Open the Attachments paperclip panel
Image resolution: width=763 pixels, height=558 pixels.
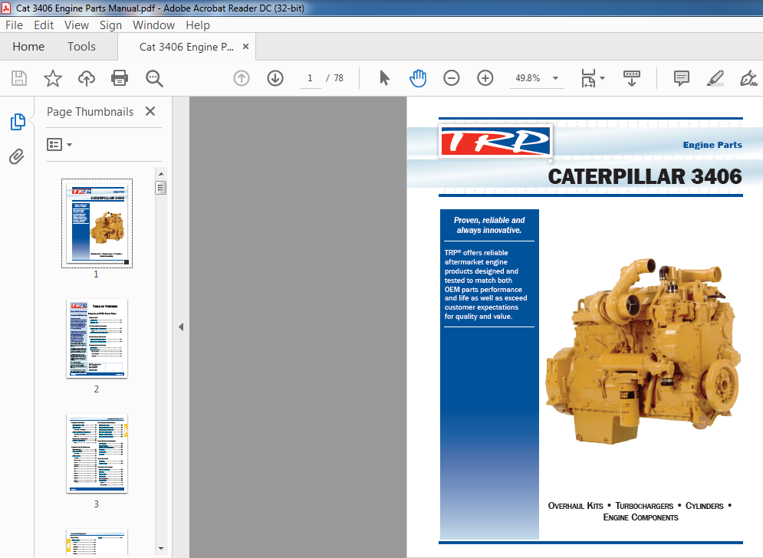tap(17, 156)
